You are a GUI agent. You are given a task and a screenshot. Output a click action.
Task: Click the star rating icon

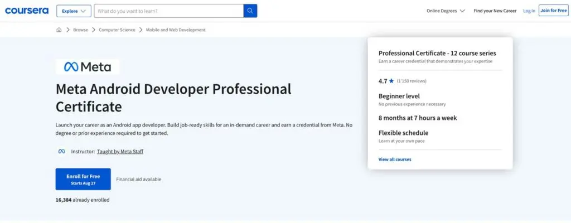click(391, 81)
